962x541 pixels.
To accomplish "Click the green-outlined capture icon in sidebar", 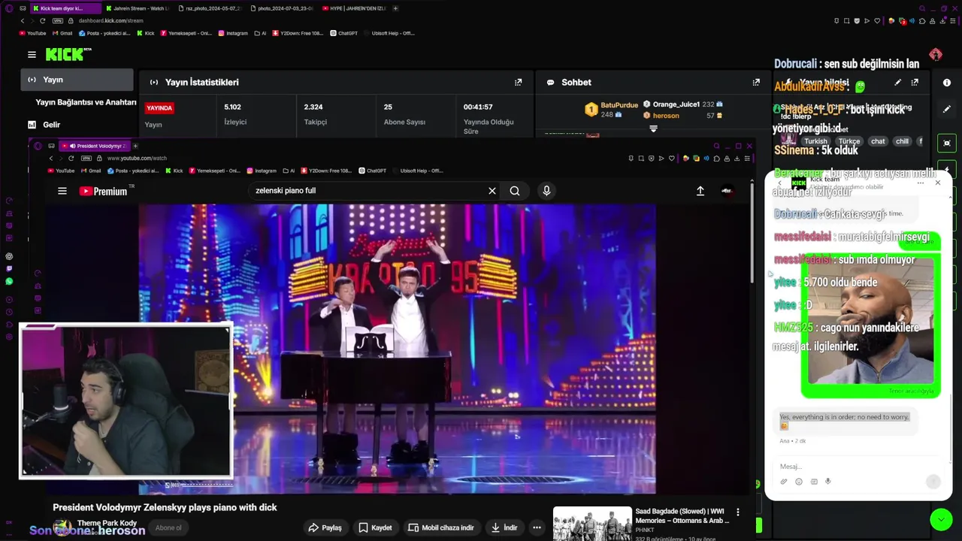I will click(947, 143).
